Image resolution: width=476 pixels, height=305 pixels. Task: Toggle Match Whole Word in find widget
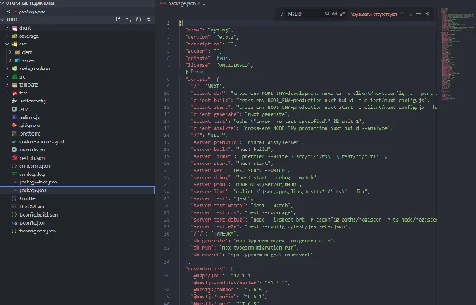[x=335, y=14]
